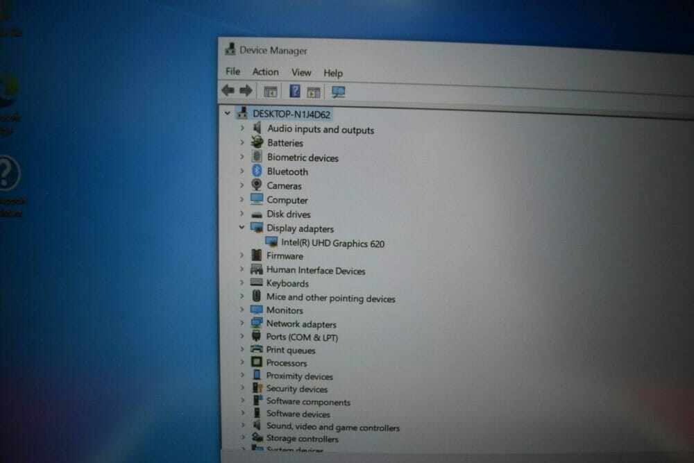Click the Forward arrow toolbar icon
The height and width of the screenshot is (463, 694).
tap(246, 91)
